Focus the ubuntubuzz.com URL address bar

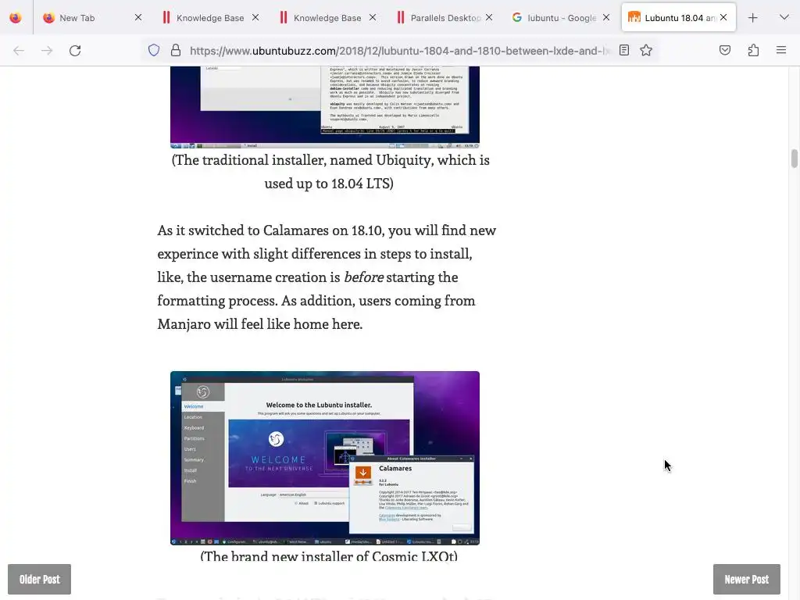pos(399,51)
